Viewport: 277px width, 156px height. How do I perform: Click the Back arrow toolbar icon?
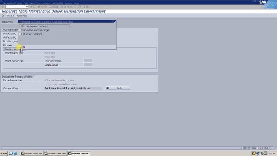(39, 7)
